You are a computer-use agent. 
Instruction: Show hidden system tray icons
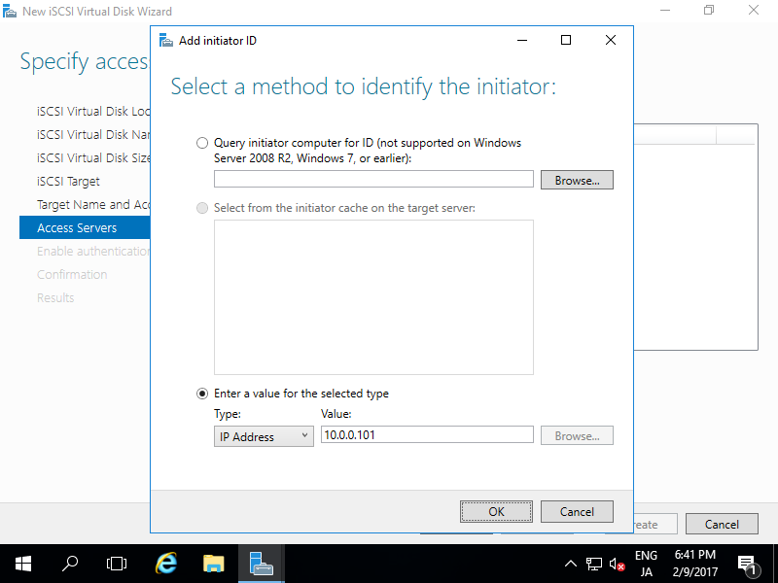coord(571,564)
